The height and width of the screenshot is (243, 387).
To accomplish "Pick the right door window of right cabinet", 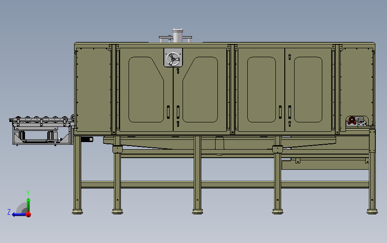I will pos(308,89).
